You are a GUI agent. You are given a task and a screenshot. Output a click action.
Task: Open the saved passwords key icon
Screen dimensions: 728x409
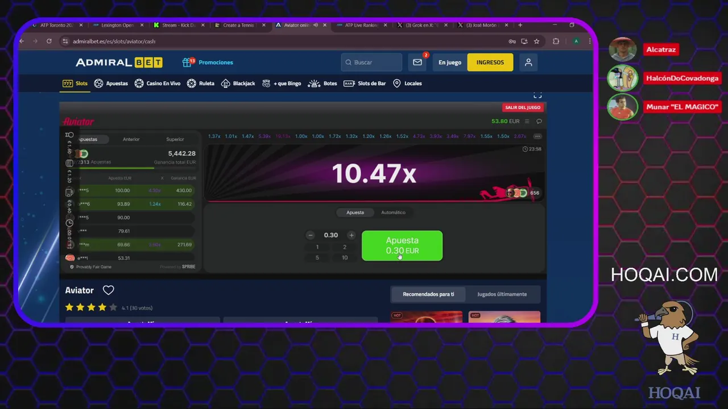click(512, 41)
